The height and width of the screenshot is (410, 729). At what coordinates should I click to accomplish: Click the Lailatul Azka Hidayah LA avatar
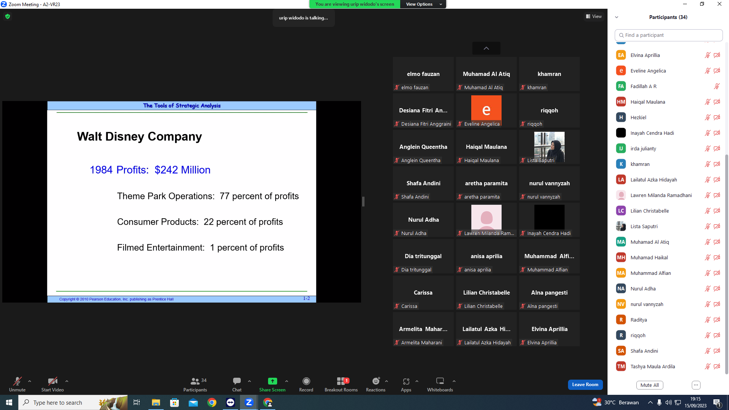point(621,180)
